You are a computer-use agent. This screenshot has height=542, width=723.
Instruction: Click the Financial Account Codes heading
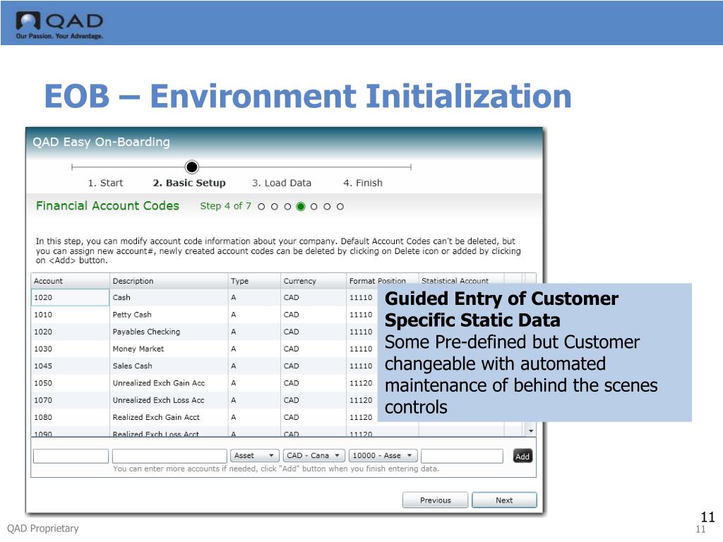pyautogui.click(x=107, y=205)
